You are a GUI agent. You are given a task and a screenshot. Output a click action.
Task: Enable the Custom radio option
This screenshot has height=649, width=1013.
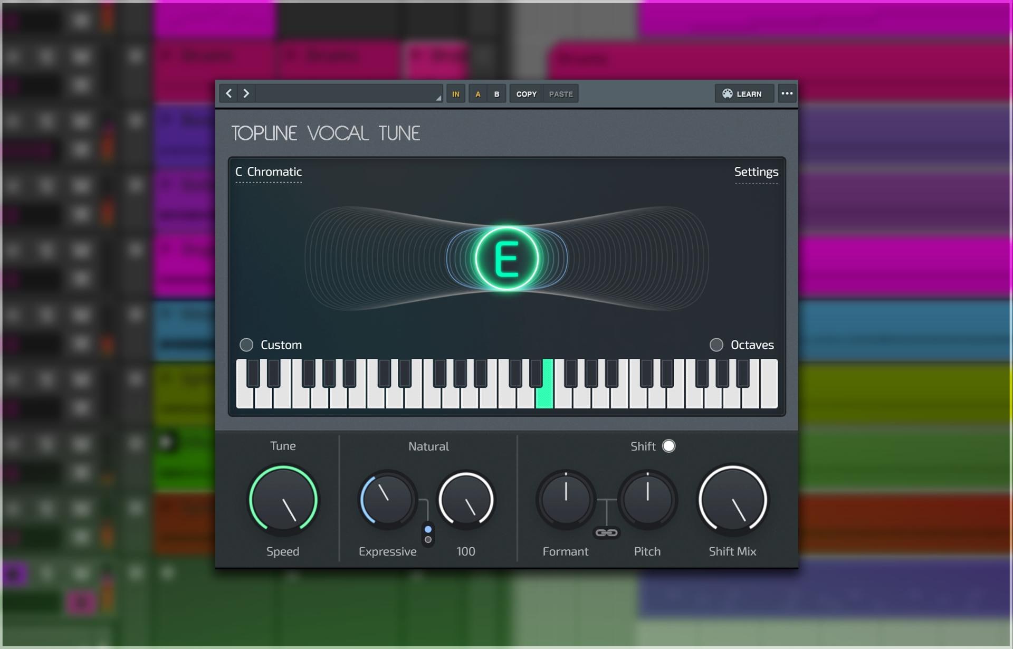point(246,345)
